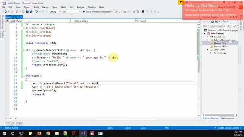Image resolution: width=244 pixels, height=137 pixels.
Task: Click the Open File toolbar icon
Action: [23, 12]
